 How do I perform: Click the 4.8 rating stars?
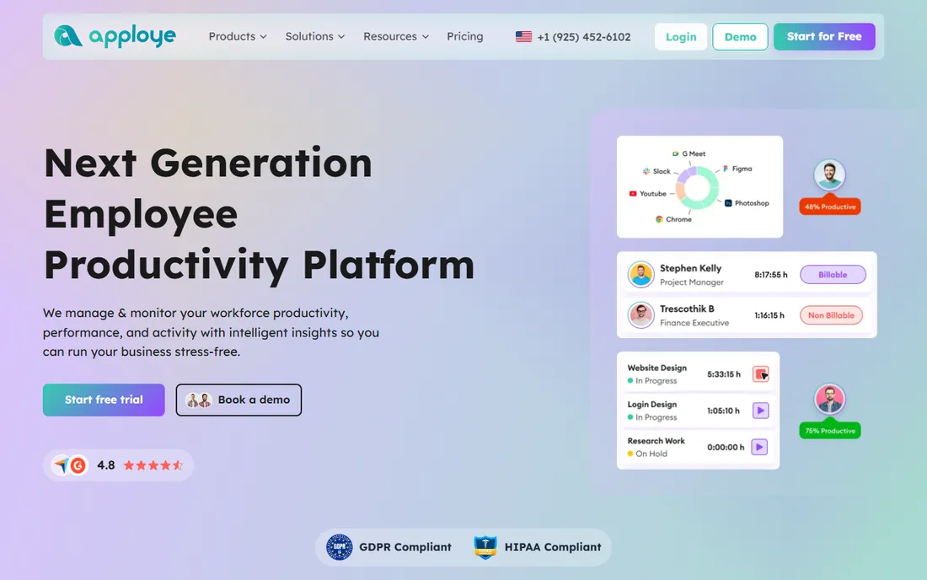153,465
